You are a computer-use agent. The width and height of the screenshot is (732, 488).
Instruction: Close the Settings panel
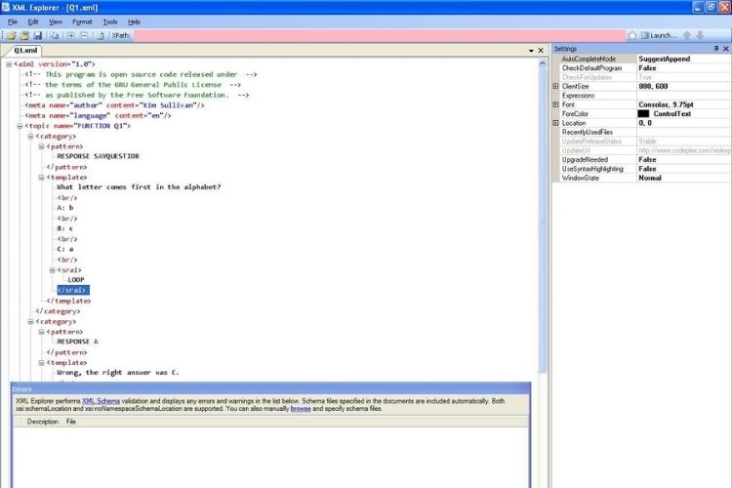point(725,48)
